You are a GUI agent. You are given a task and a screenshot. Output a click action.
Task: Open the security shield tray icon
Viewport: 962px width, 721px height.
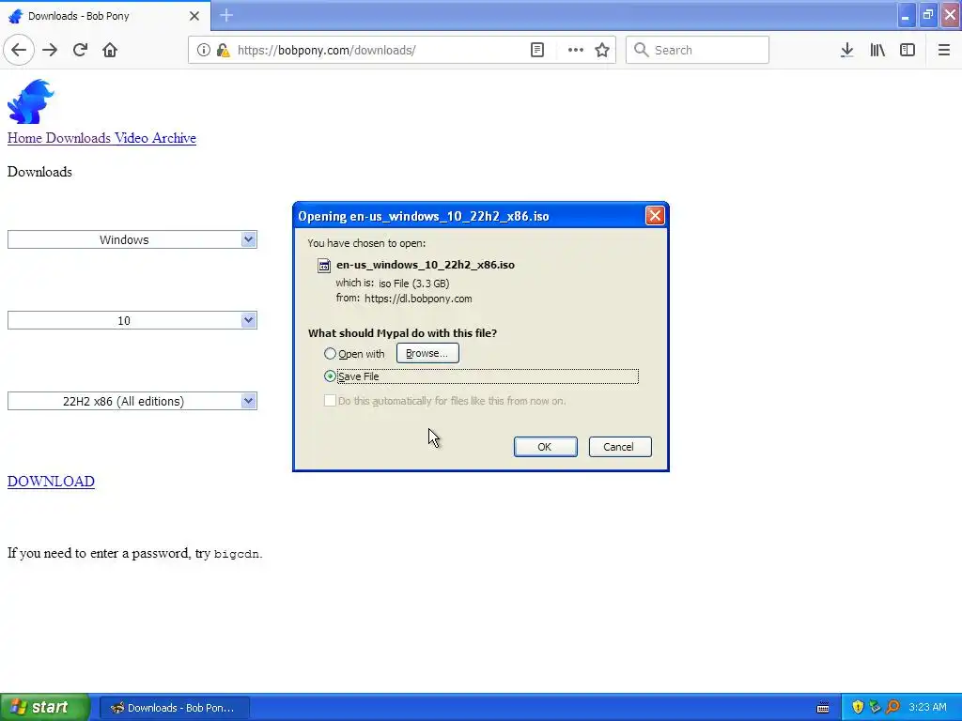point(858,707)
